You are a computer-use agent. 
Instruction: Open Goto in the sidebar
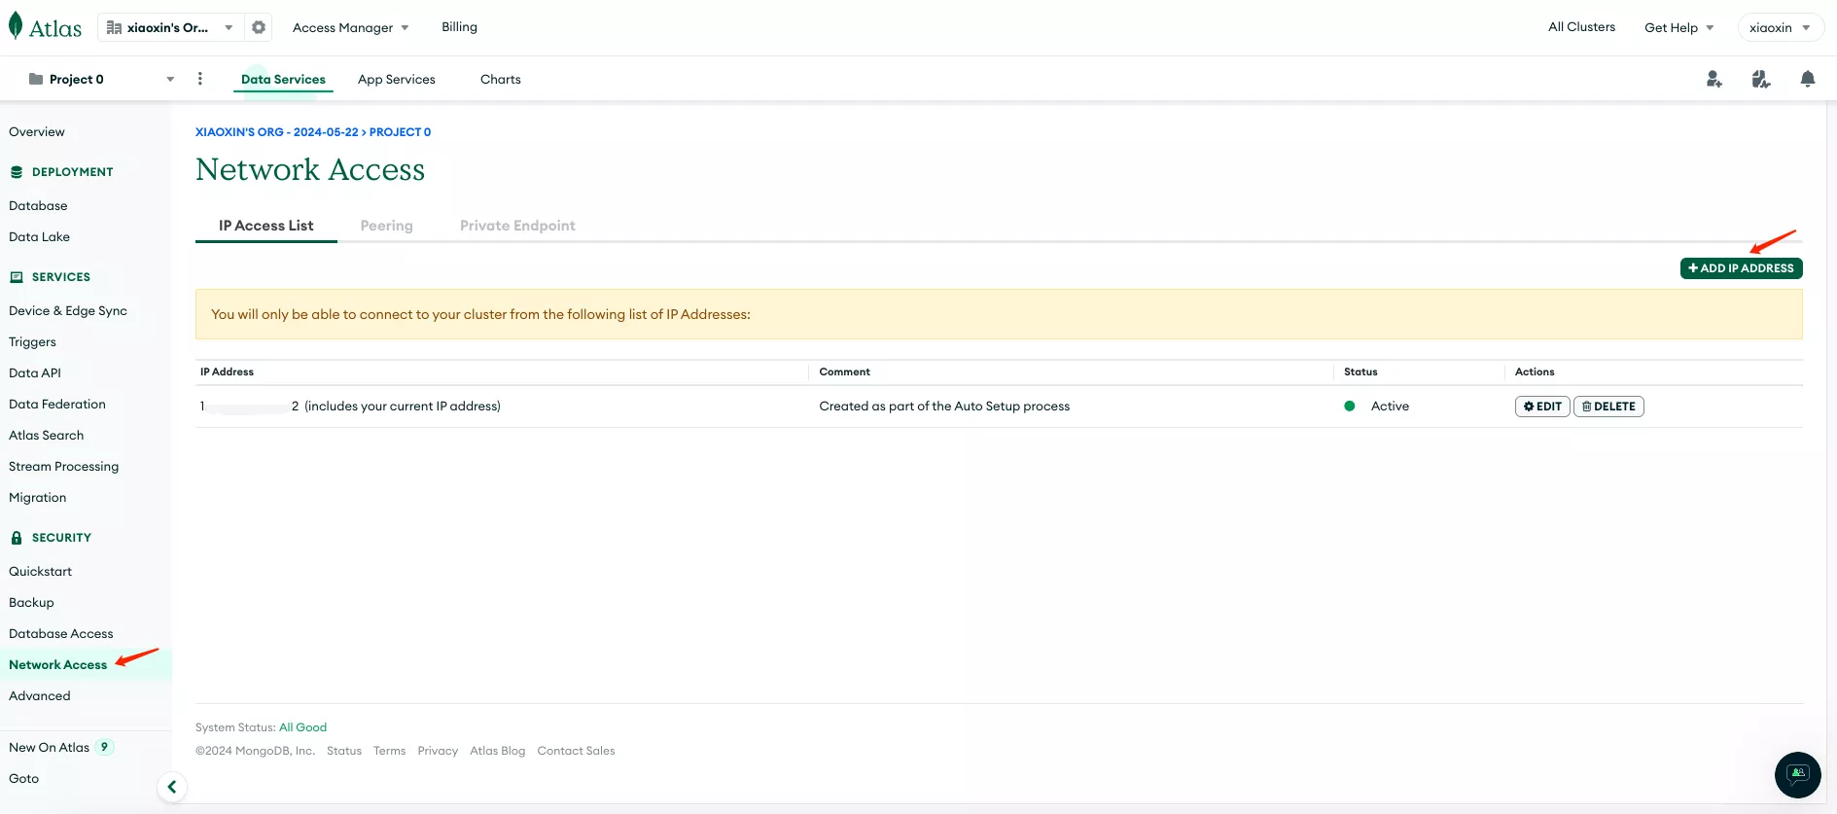24,778
